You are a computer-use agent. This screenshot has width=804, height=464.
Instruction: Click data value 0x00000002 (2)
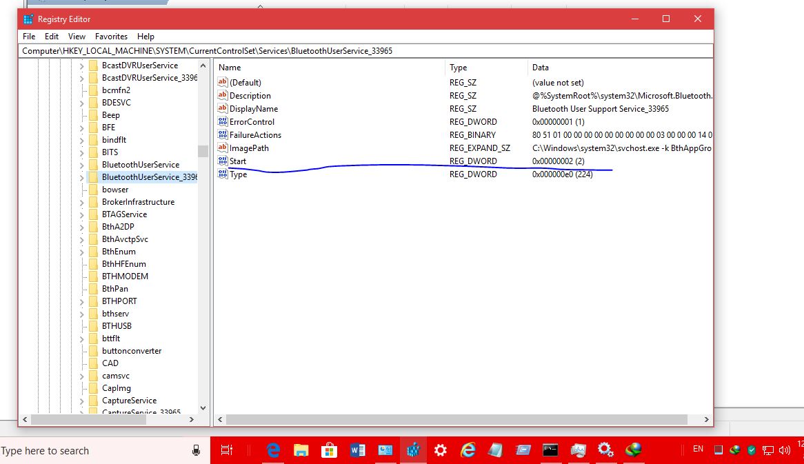pyautogui.click(x=559, y=161)
